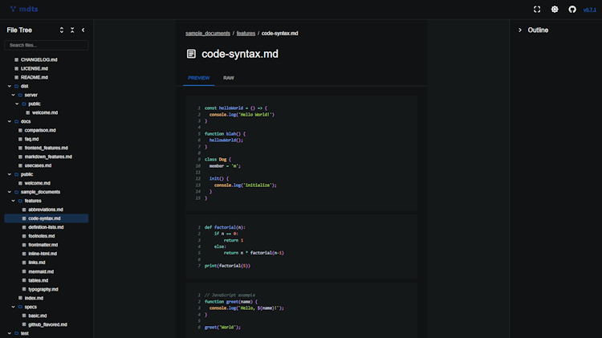Open CHANGELOG.md file
Viewport: 602px width, 338px height.
(39, 59)
